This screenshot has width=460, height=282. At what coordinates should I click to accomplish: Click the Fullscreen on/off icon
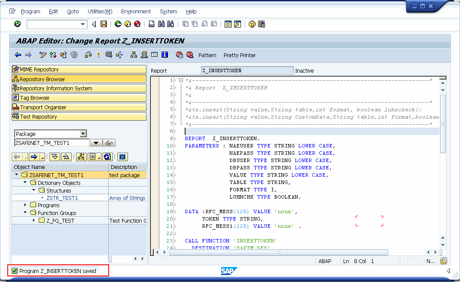[x=154, y=55]
